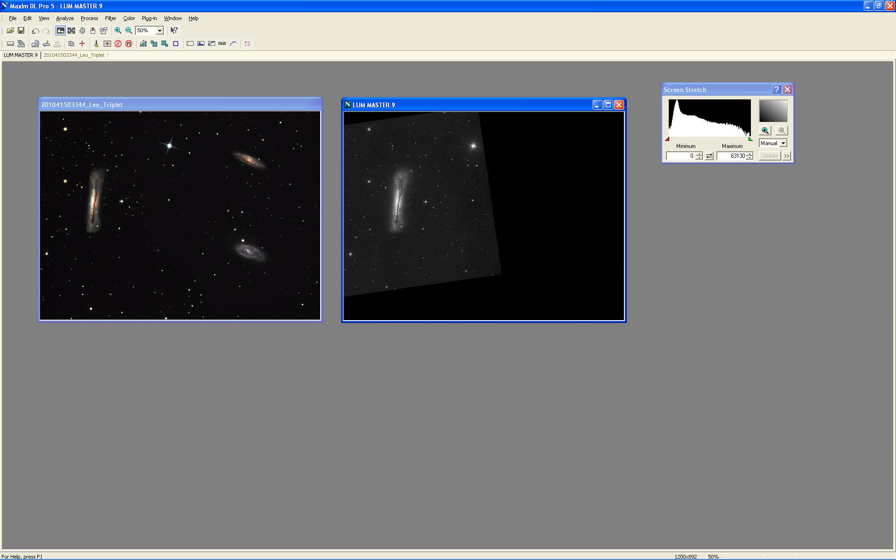Increase the Maximum stretch value spinner

[749, 154]
